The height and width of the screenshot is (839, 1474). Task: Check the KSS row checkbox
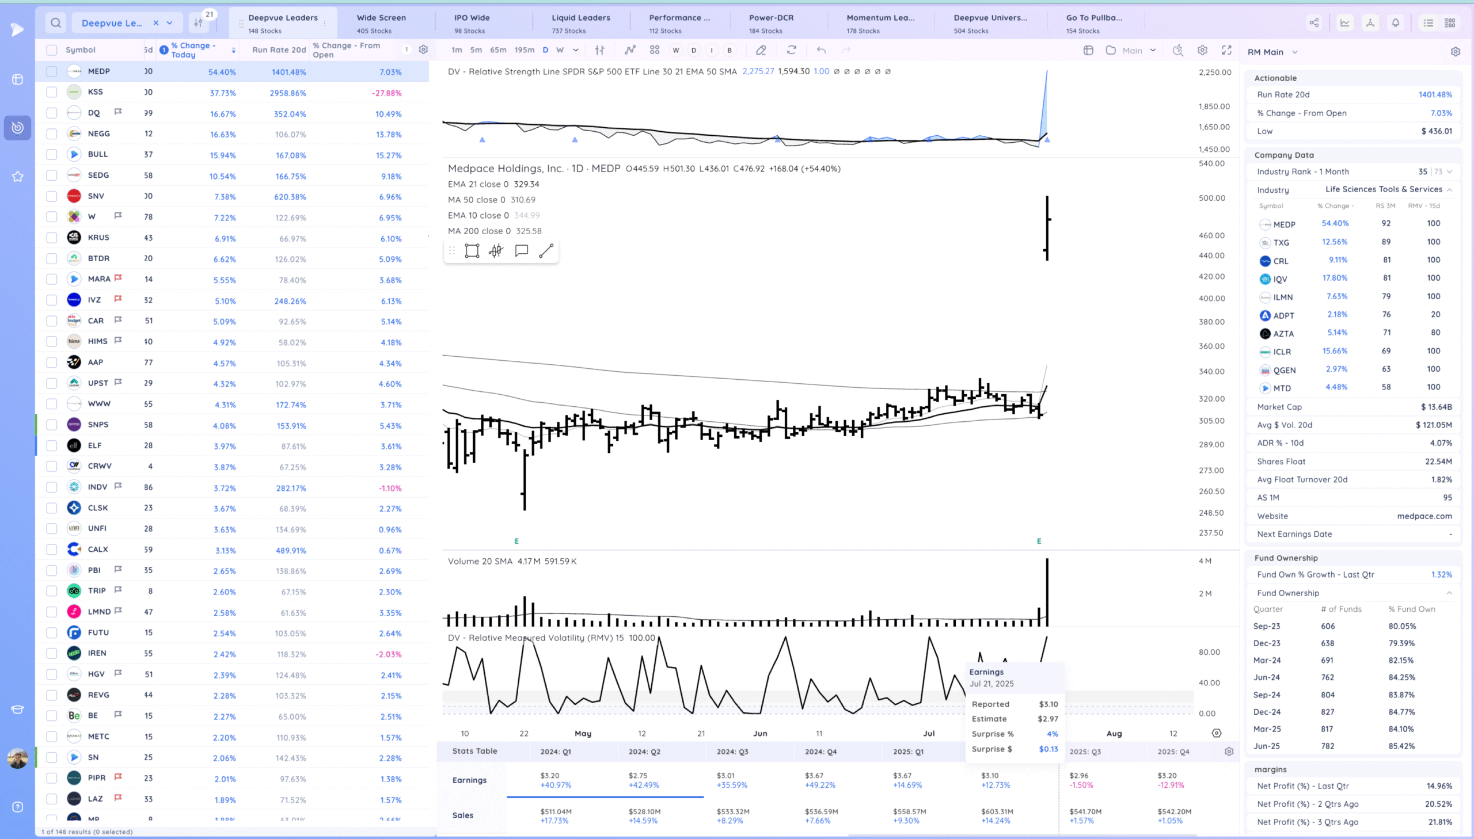[52, 92]
